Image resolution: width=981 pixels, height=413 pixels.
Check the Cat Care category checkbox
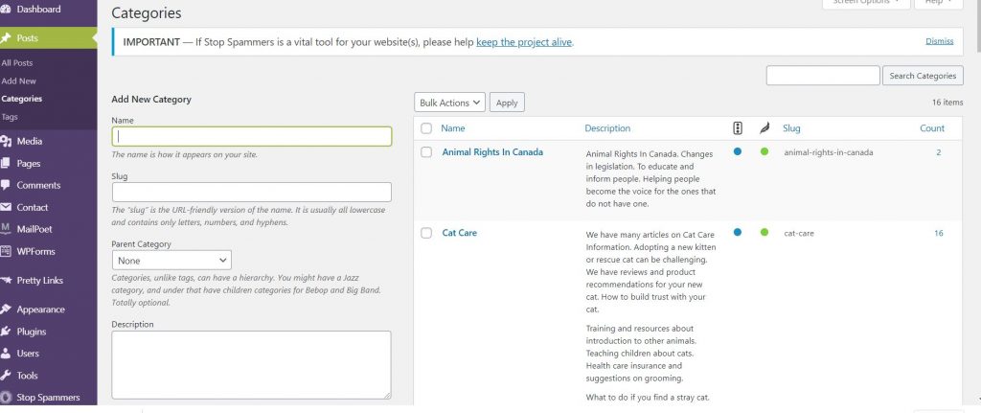point(426,233)
